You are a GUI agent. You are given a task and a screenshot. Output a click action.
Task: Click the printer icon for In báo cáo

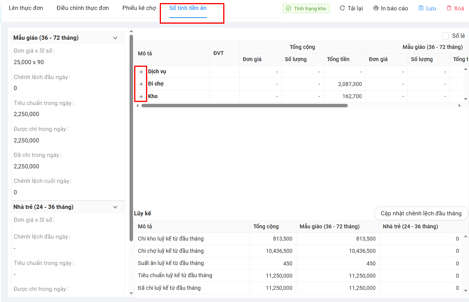pyautogui.click(x=376, y=8)
